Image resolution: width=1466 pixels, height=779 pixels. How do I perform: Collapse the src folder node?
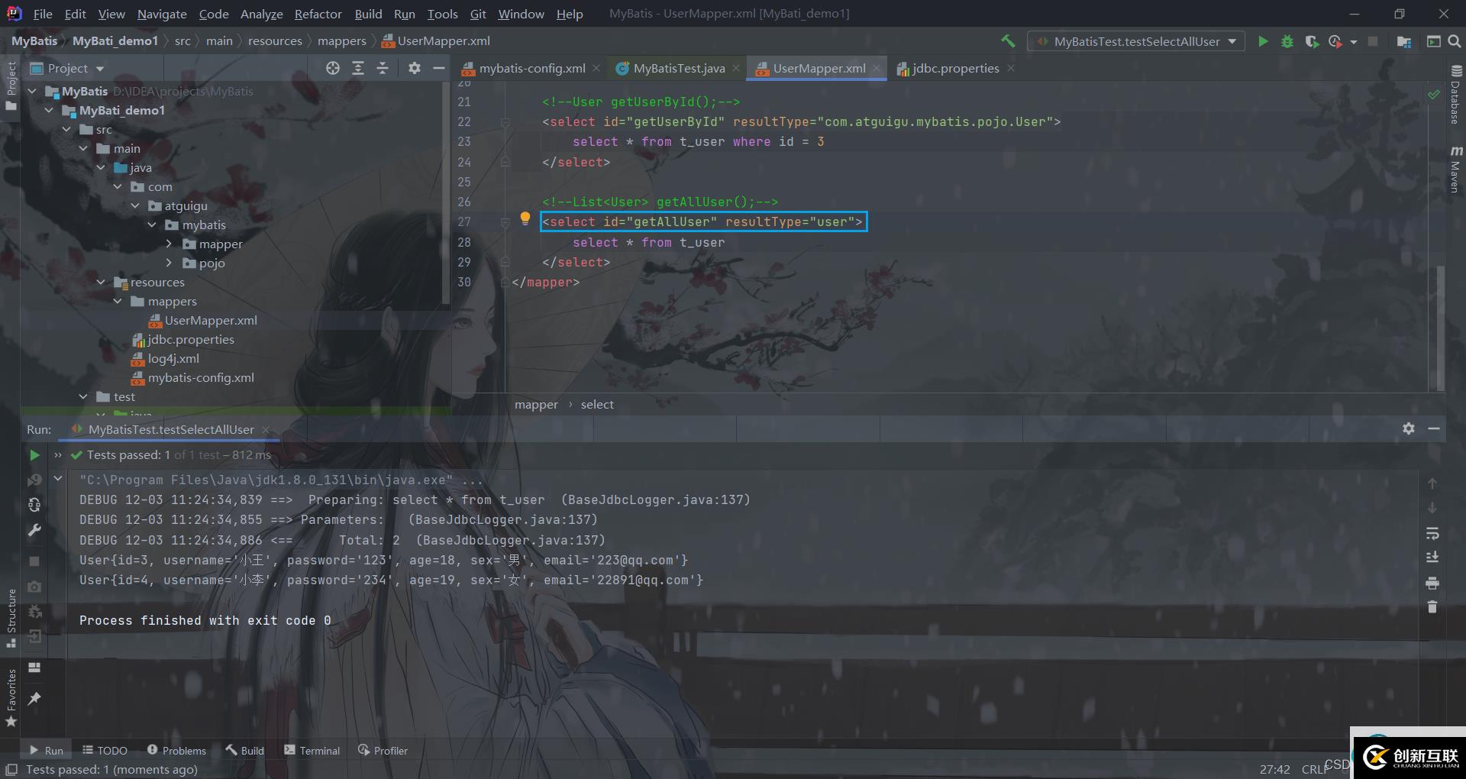point(66,130)
